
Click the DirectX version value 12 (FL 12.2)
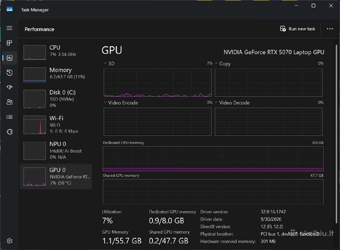pyautogui.click(x=272, y=226)
